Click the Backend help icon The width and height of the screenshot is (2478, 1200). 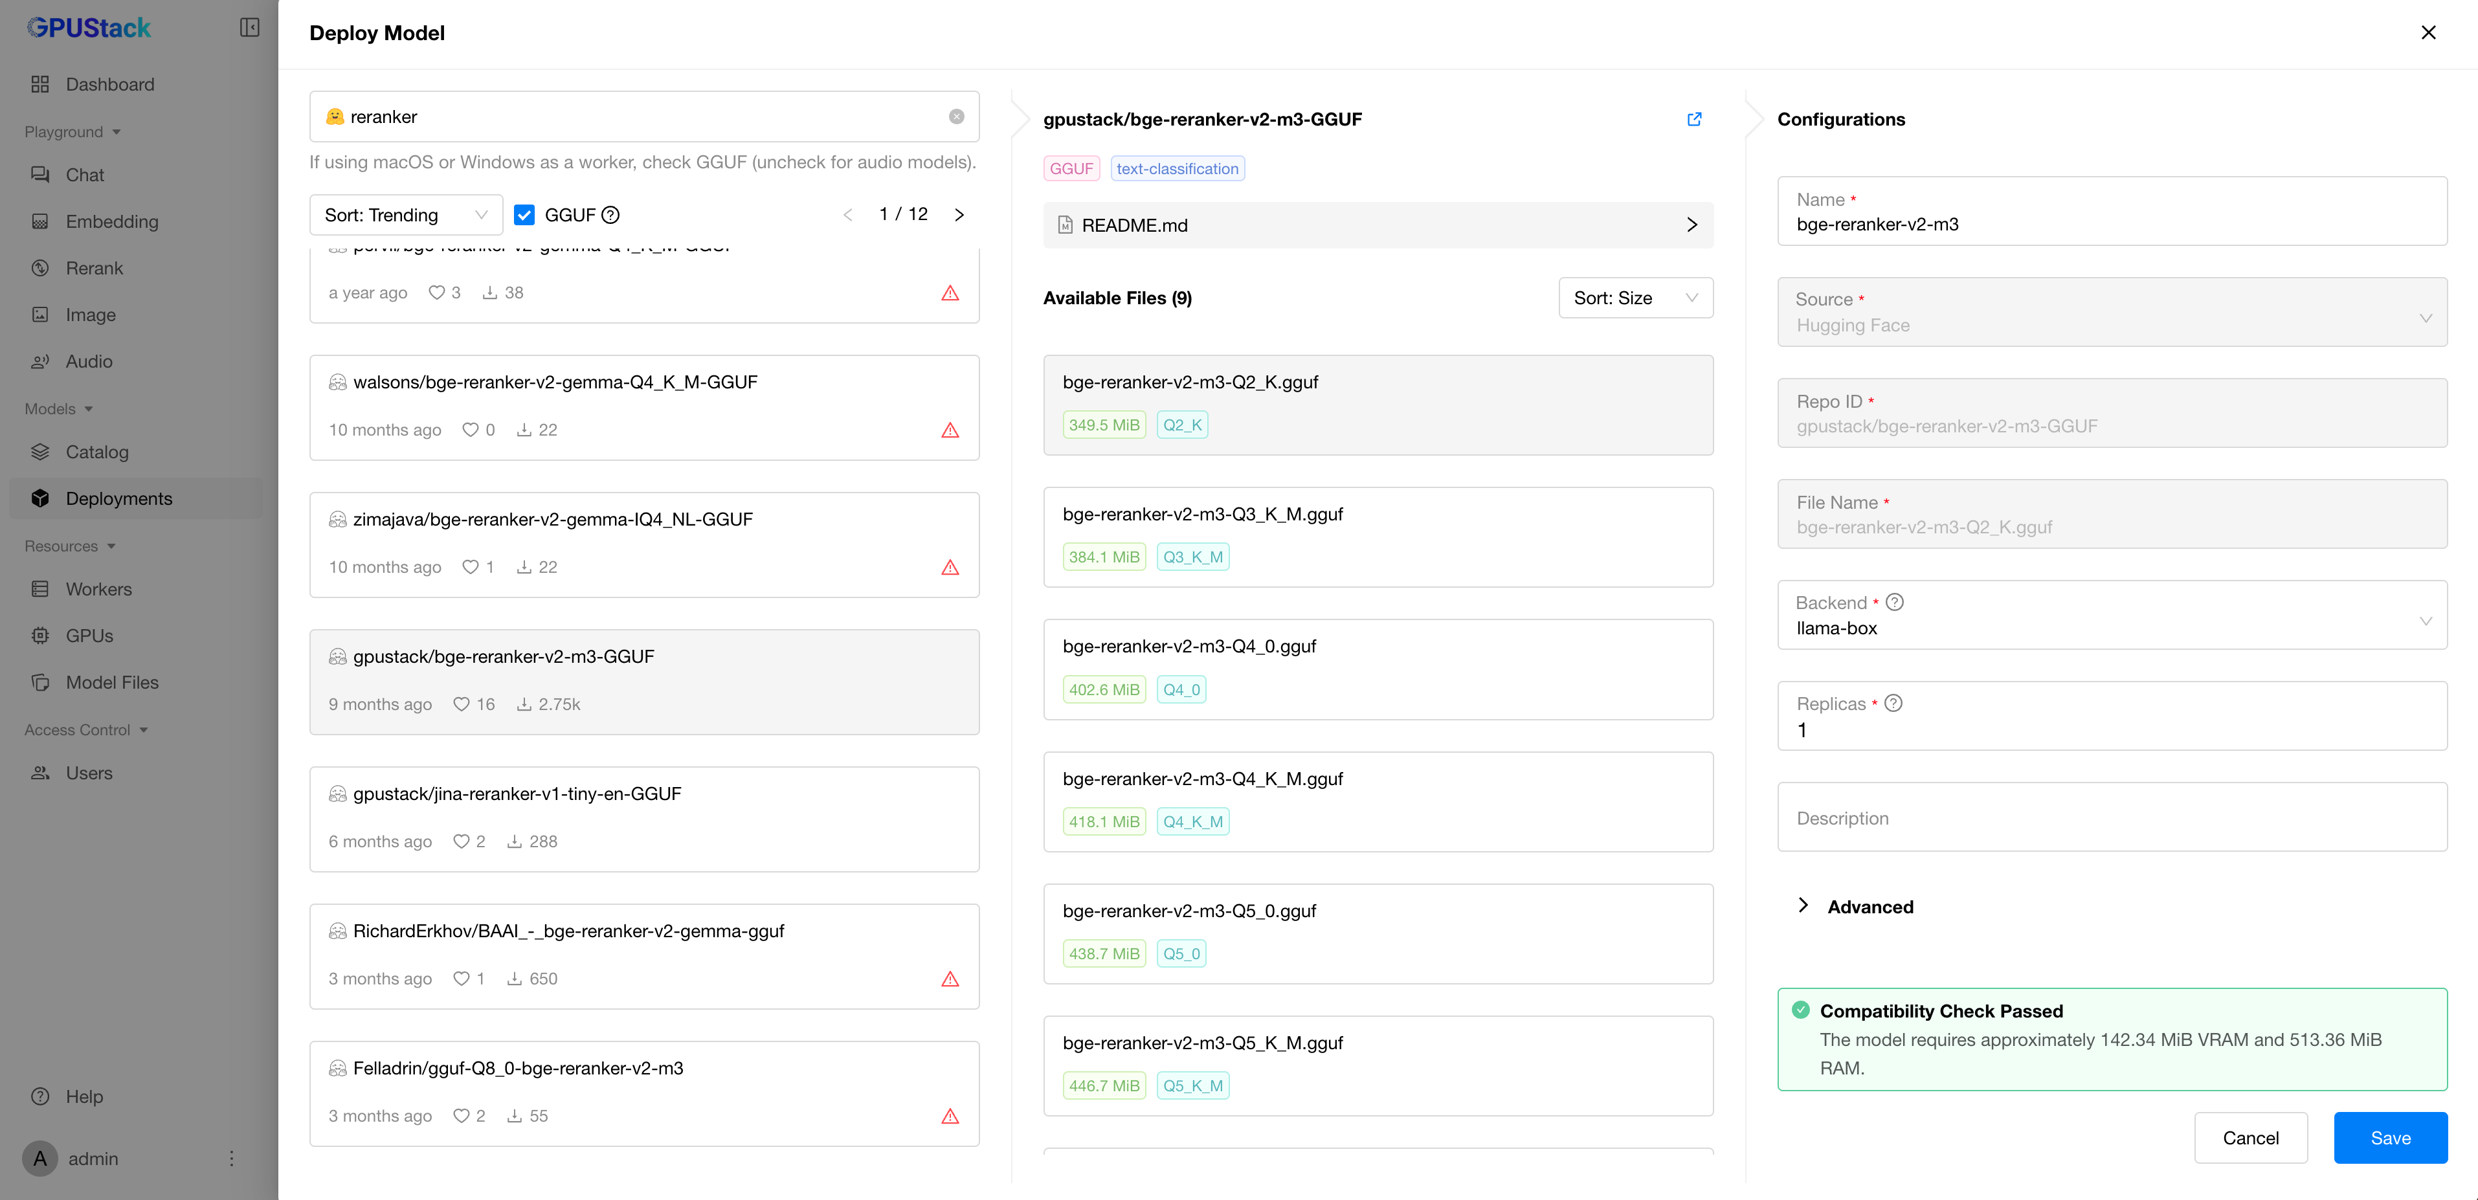[x=1894, y=603]
